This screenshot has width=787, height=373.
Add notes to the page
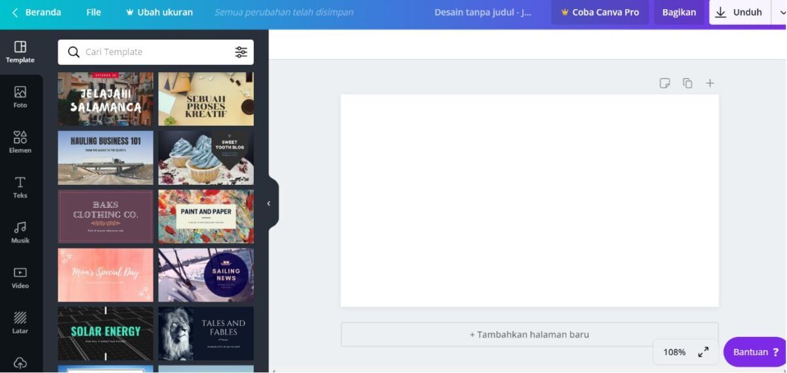pyautogui.click(x=664, y=83)
